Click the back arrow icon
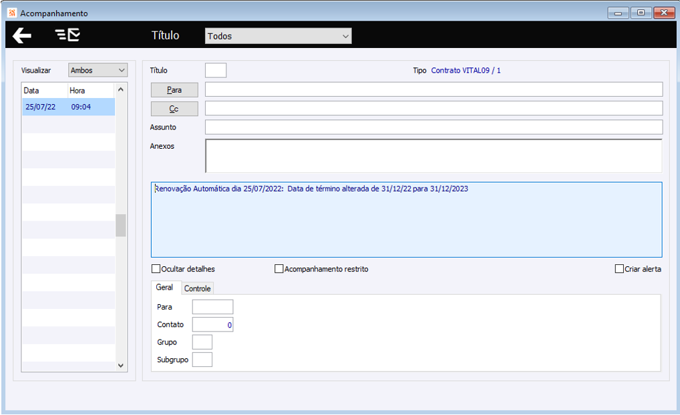680x415 pixels. 22,35
